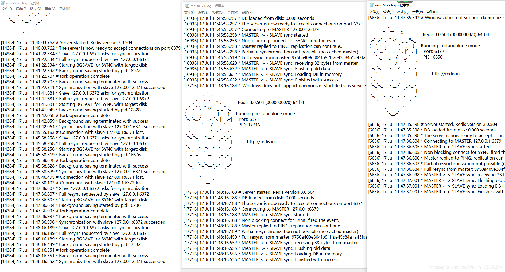Click Redis ASCII logo in redis6372.log

click(x=393, y=70)
